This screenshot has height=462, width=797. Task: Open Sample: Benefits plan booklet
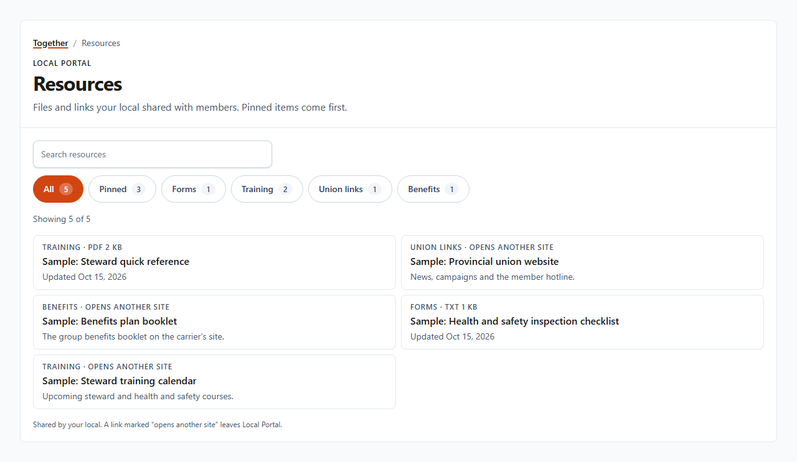coord(214,322)
